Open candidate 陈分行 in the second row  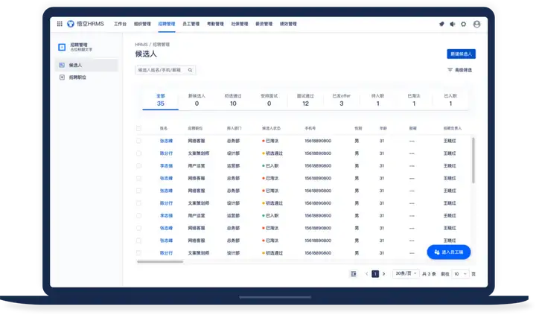pyautogui.click(x=166, y=153)
